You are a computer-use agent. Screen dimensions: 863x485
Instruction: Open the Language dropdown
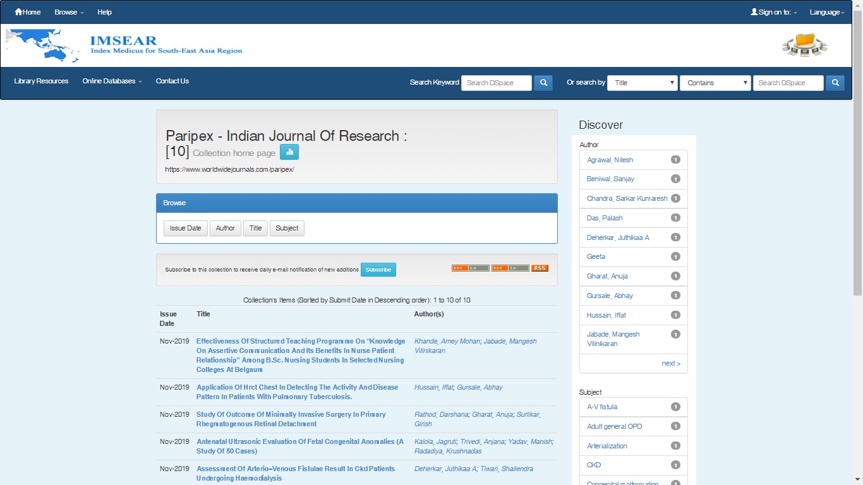pyautogui.click(x=826, y=12)
